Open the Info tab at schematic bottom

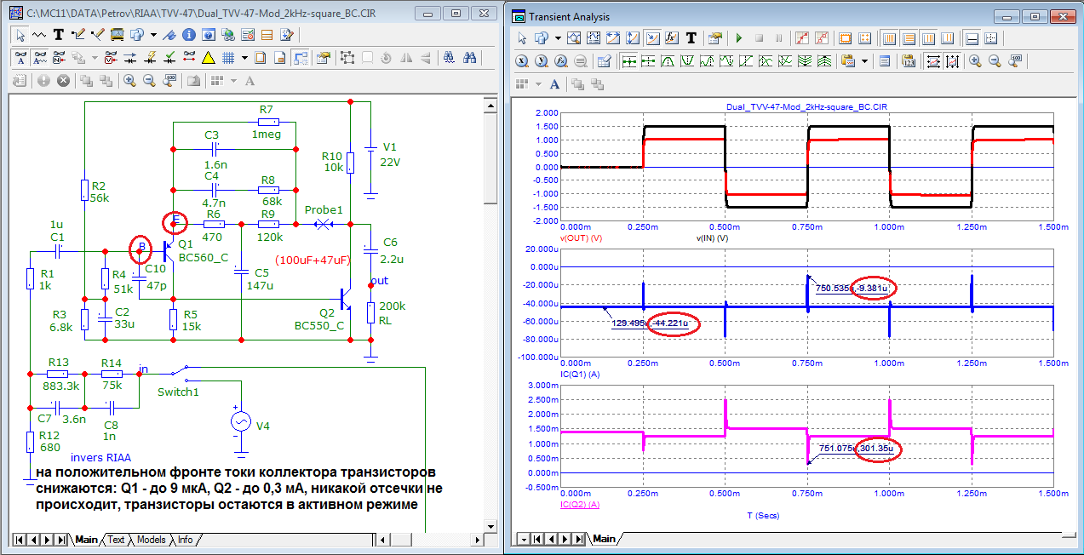pos(185,540)
